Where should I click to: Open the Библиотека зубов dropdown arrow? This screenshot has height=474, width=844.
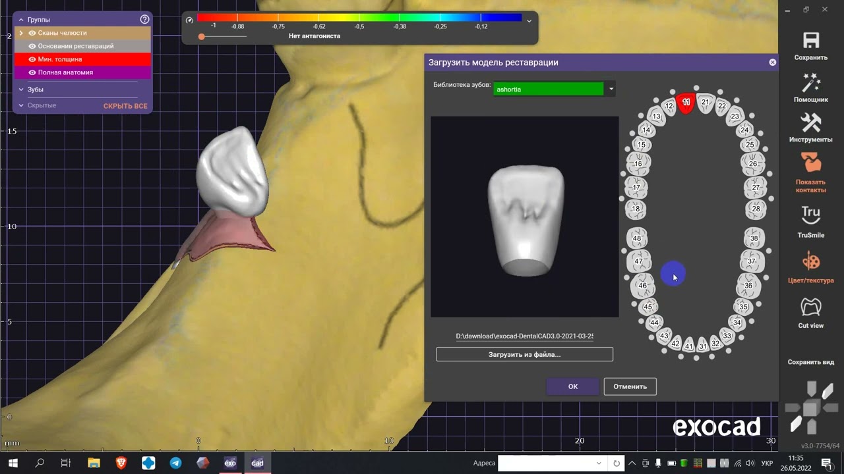(611, 89)
